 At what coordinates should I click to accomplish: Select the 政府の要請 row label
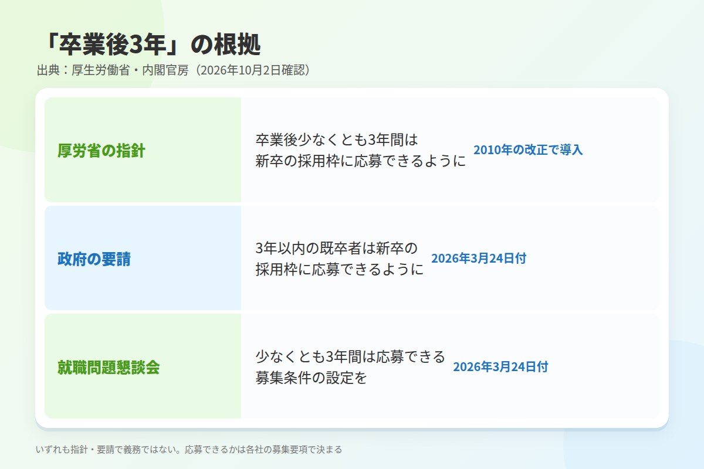pyautogui.click(x=94, y=259)
